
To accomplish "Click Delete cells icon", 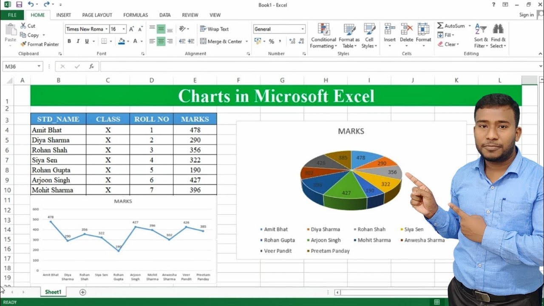I will click(x=406, y=29).
